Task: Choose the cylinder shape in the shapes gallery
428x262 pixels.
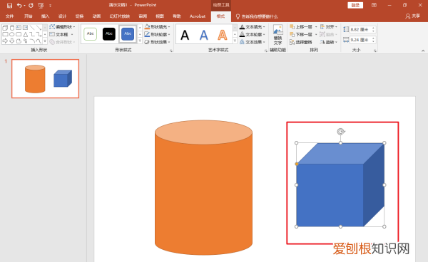Action: click(12, 28)
